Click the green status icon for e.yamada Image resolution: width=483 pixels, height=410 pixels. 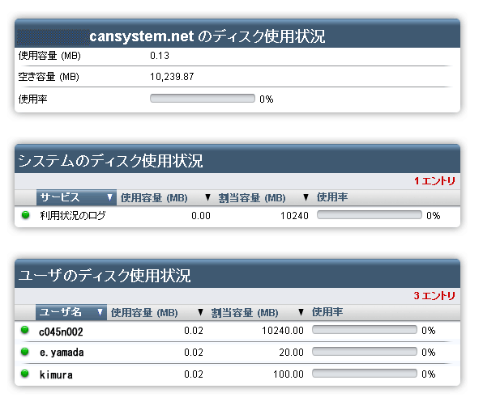point(24,351)
